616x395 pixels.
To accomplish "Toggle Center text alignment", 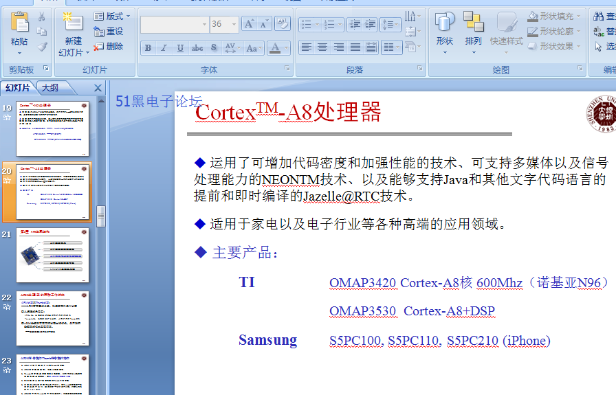I will [322, 48].
